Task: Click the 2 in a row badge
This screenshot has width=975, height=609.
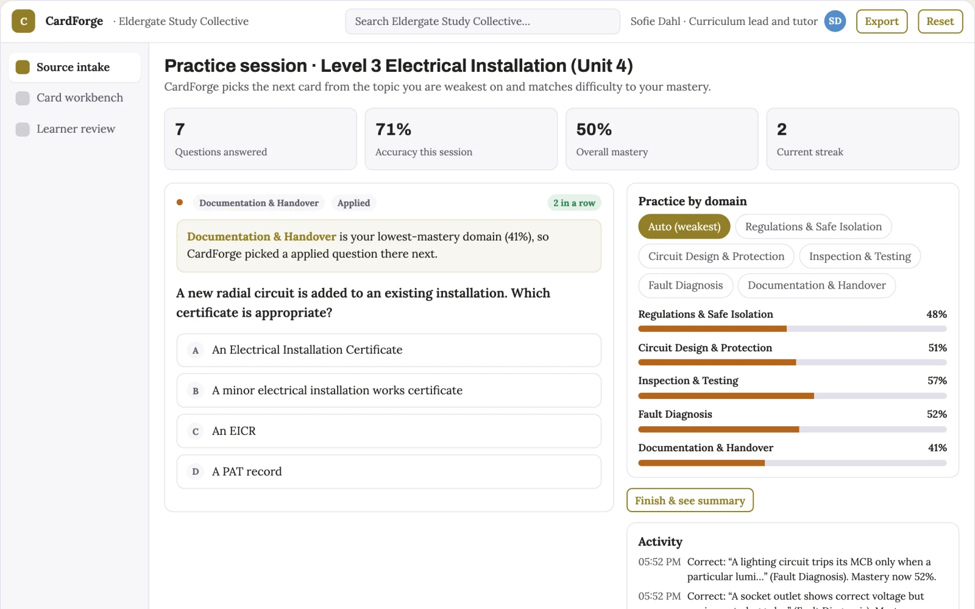Action: pos(574,203)
